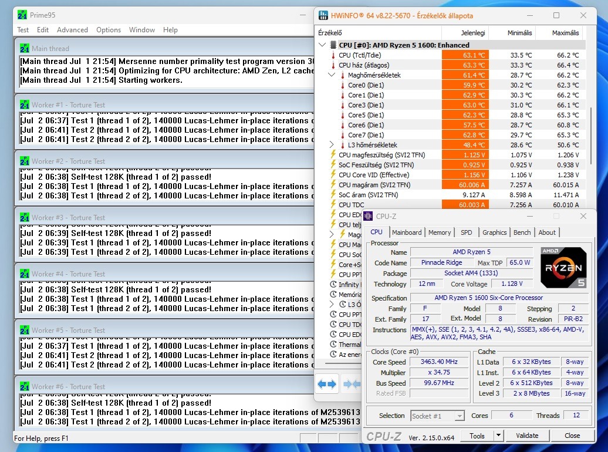Click the lightning icon for CPU TDC row
Image resolution: width=608 pixels, height=452 pixels.
tap(333, 205)
